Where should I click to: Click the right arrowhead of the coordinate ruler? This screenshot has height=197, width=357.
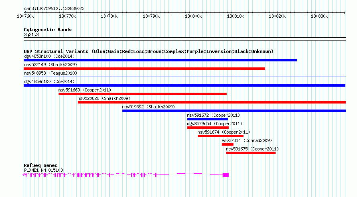coord(345,12)
